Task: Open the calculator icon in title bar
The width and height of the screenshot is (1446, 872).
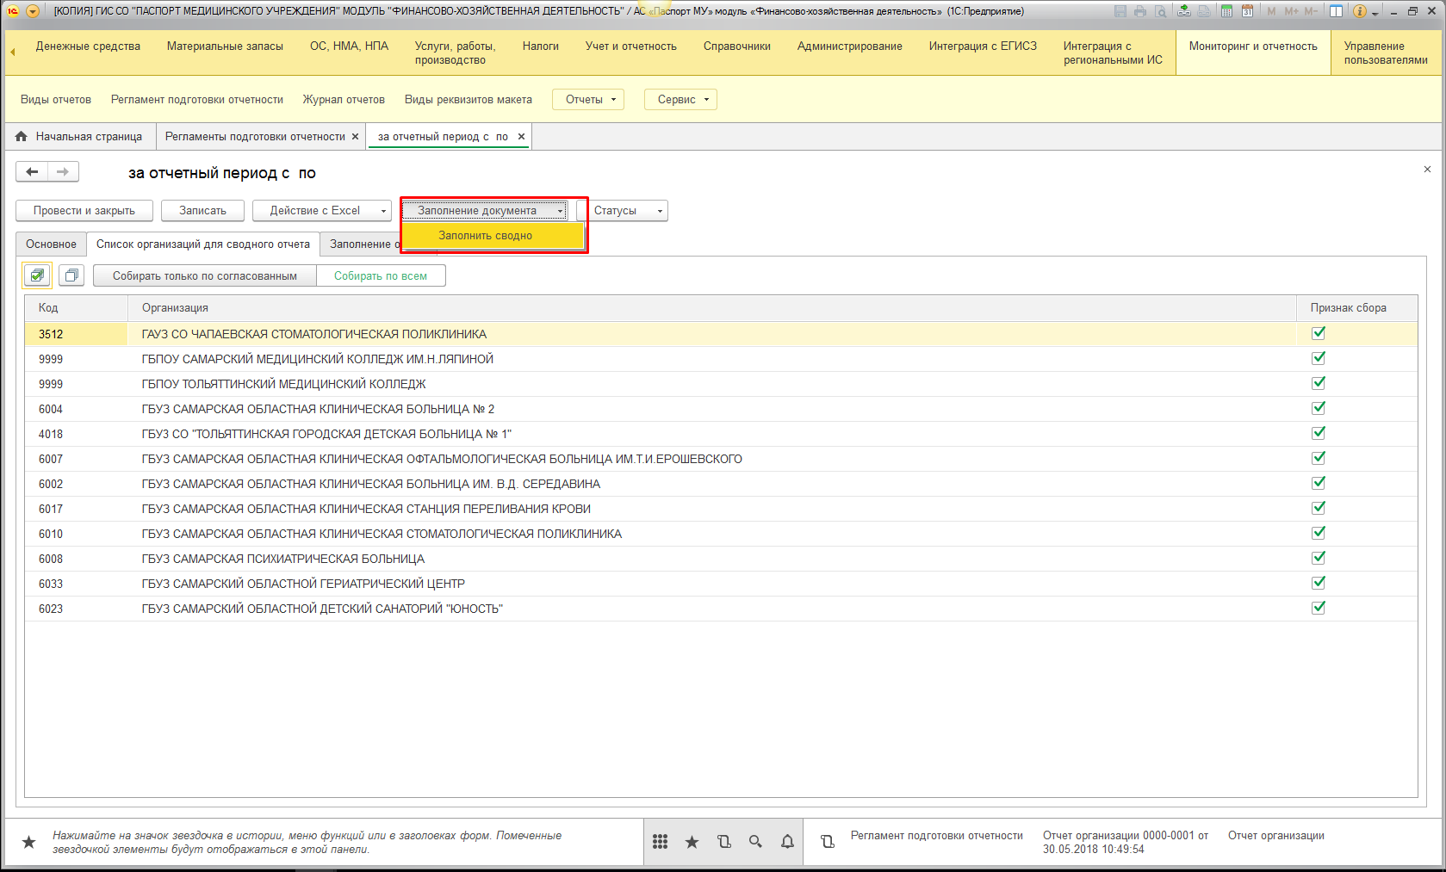Action: [1226, 11]
